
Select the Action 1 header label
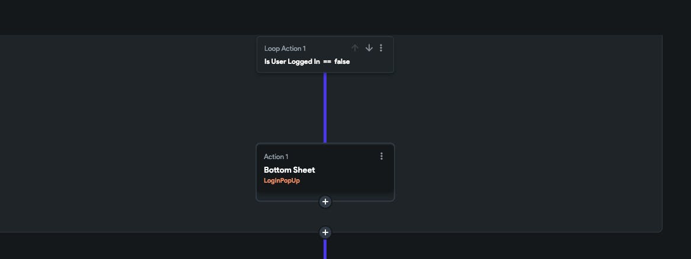[276, 157]
